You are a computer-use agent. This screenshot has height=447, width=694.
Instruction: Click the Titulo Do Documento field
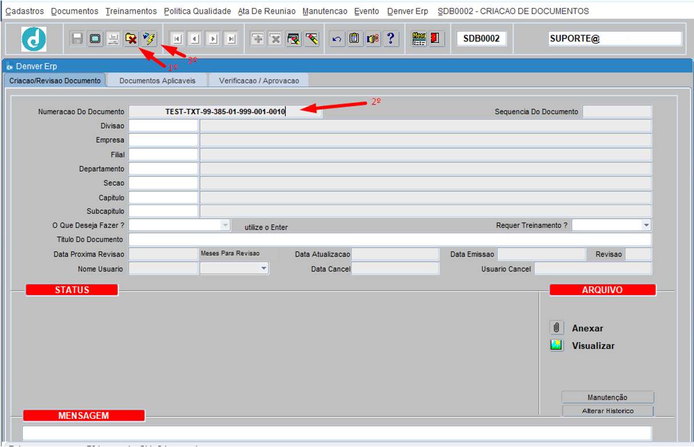[390, 240]
